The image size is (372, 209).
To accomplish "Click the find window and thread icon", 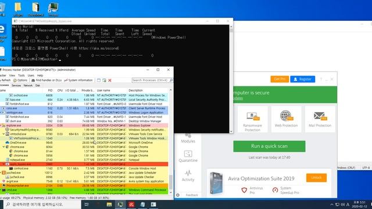I will 104,80.
